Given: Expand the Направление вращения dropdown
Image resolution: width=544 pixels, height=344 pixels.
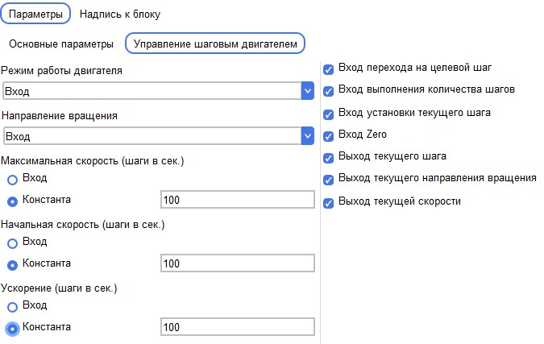Looking at the screenshot, I should click(158, 136).
